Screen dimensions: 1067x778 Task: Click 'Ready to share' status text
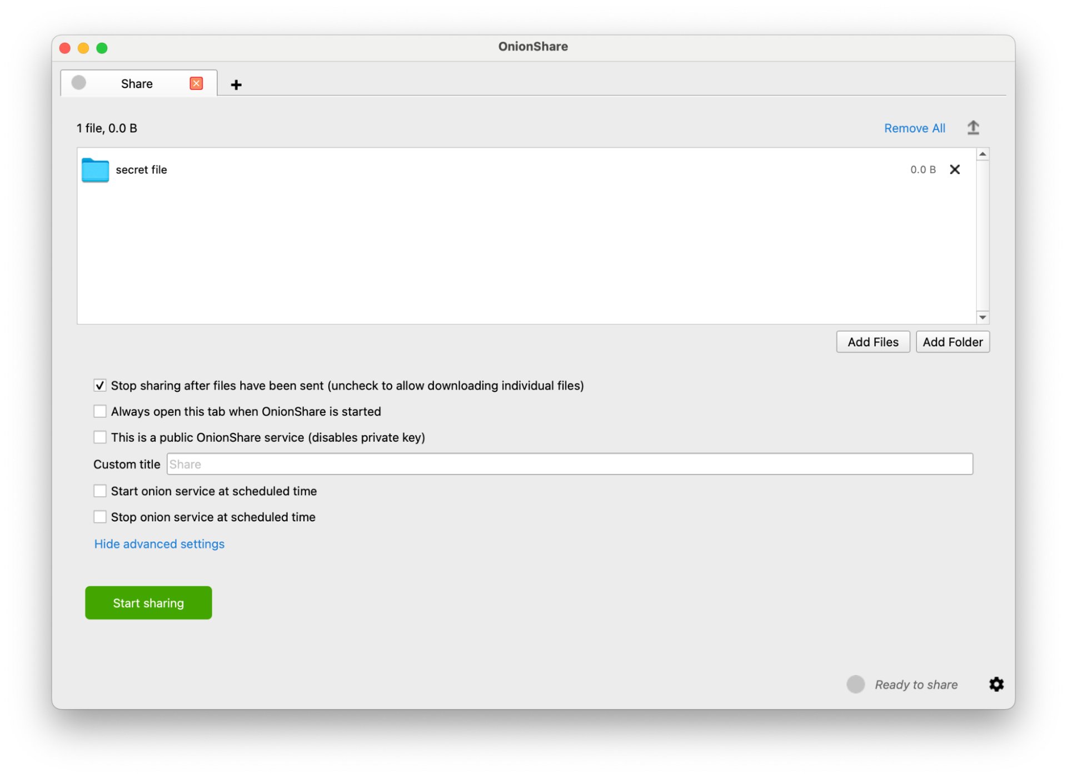916,685
